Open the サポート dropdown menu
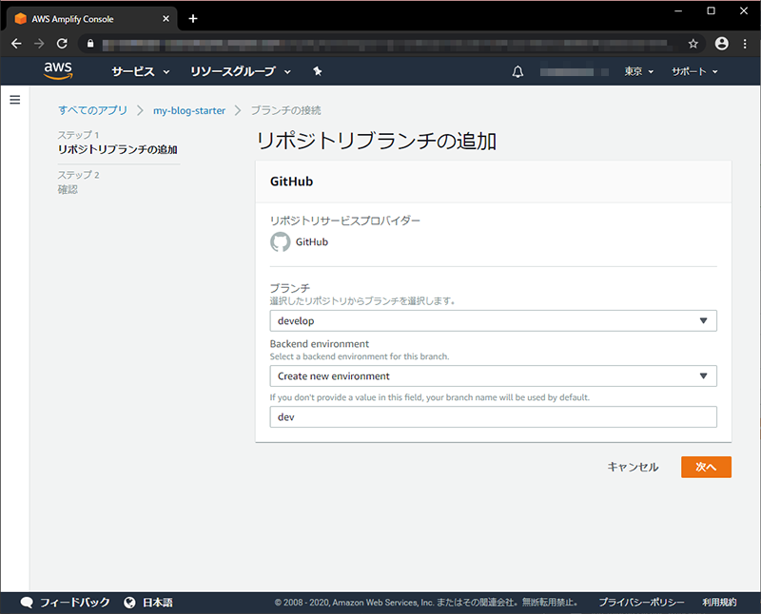 click(x=694, y=71)
